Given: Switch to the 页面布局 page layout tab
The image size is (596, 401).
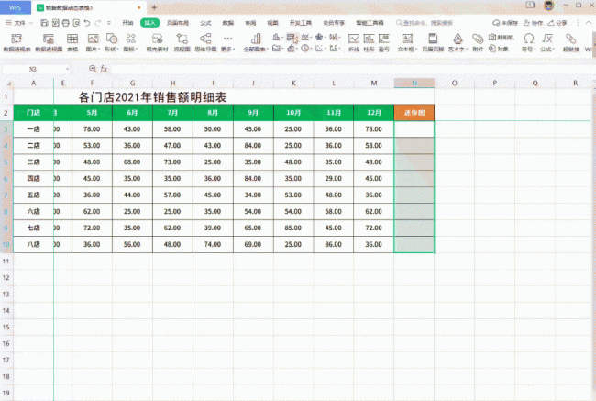Looking at the screenshot, I should (x=178, y=23).
